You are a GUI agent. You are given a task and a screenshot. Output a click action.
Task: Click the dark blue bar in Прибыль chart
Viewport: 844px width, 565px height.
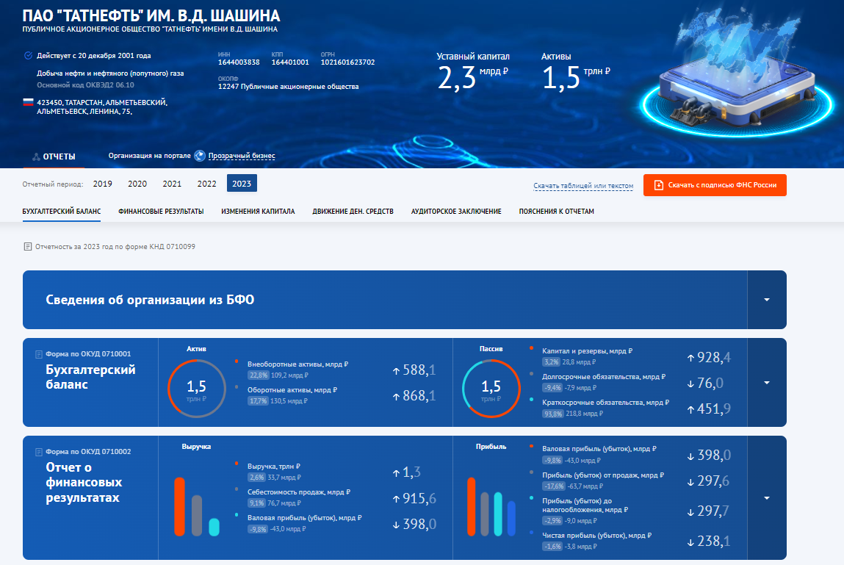click(511, 518)
